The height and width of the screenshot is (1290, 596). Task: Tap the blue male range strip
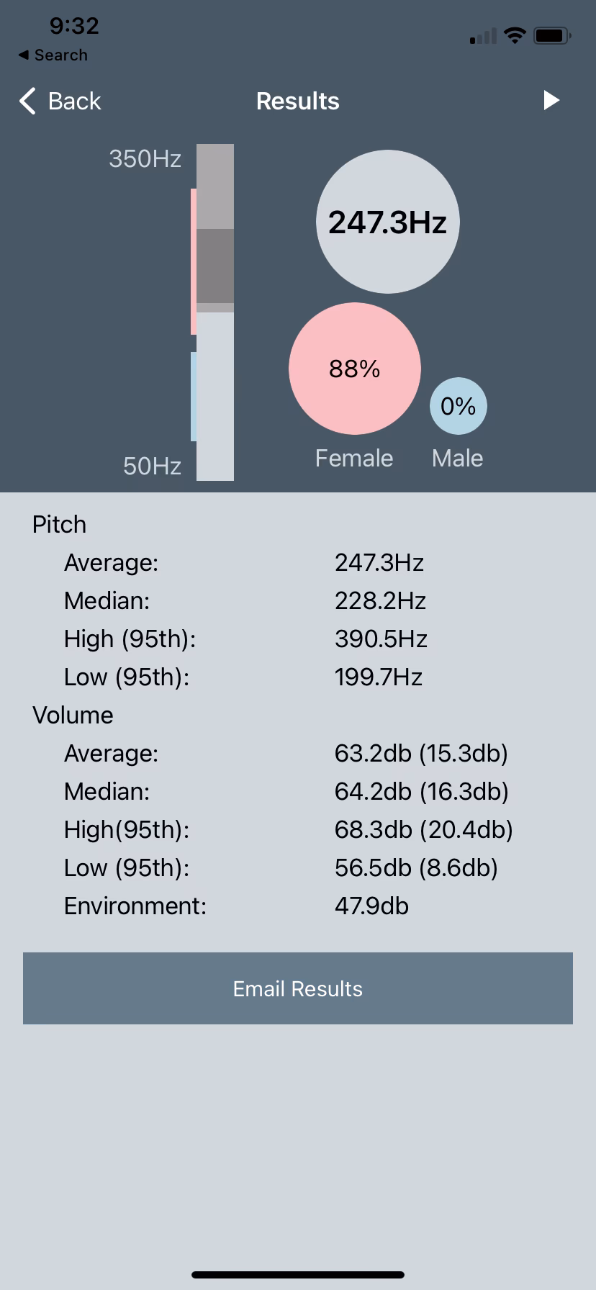point(193,396)
